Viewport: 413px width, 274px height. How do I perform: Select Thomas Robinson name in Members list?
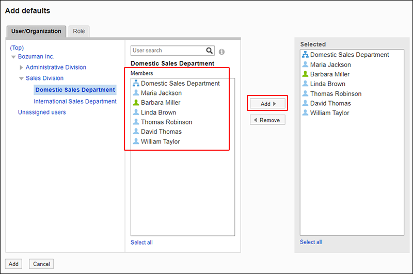click(166, 122)
